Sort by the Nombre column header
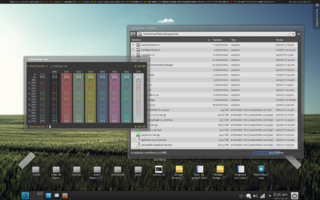 (171, 40)
